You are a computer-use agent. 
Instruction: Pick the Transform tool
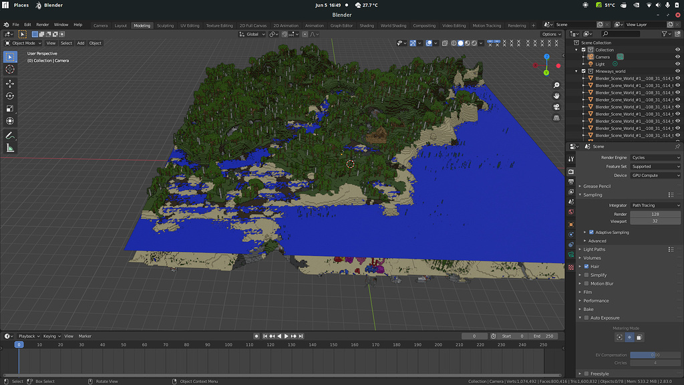10,121
